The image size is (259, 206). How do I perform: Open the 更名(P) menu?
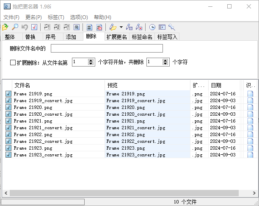(x=33, y=17)
